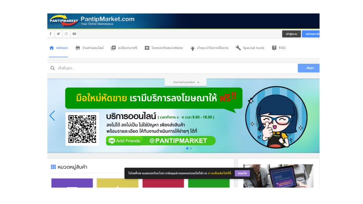
Task: Click the PantipMarket logo
Action: (x=64, y=20)
